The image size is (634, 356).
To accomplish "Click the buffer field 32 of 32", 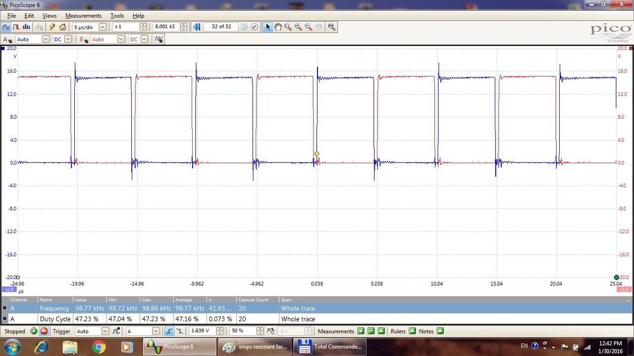I will (x=221, y=27).
